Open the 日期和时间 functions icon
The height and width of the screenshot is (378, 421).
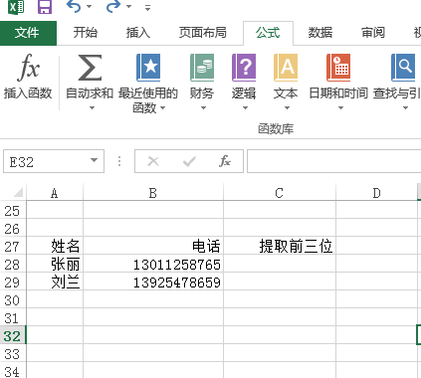click(x=338, y=68)
